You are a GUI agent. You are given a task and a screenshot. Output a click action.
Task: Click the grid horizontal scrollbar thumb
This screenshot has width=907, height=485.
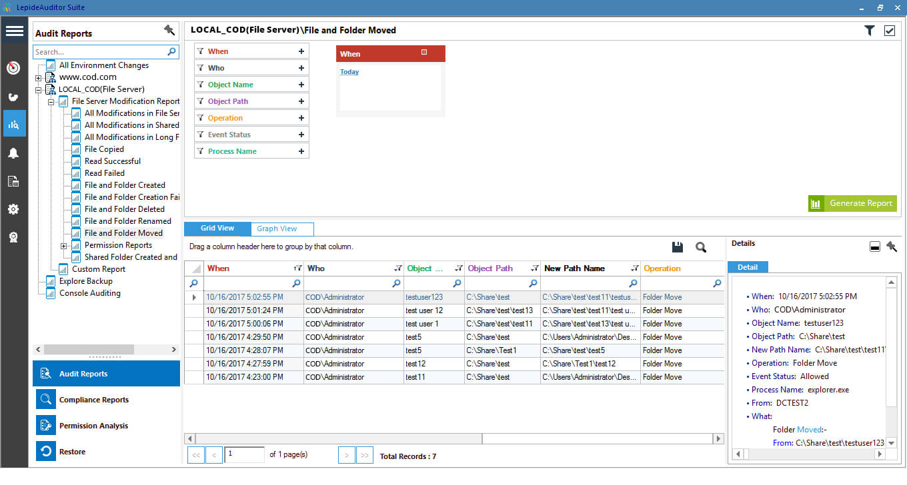339,439
